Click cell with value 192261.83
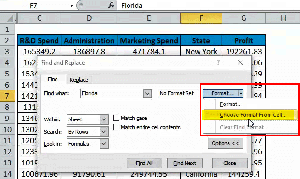The height and width of the screenshot is (179, 300). pos(243,51)
